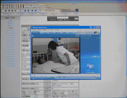Image resolution: width=127 pixels, height=98 pixels.
Task: Click the ログアウト button
Action: point(74,4)
